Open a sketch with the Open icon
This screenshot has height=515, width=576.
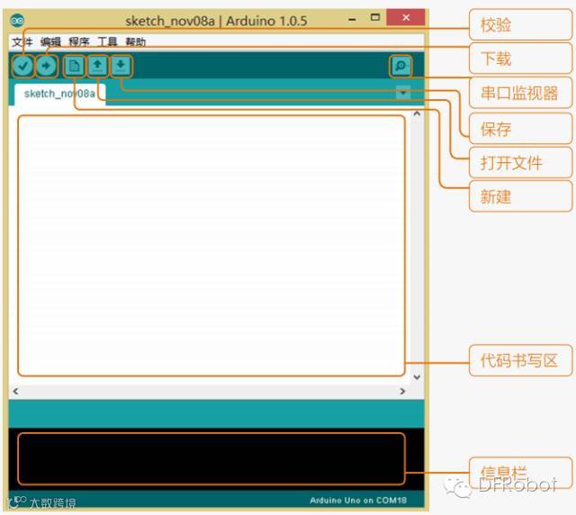(97, 66)
